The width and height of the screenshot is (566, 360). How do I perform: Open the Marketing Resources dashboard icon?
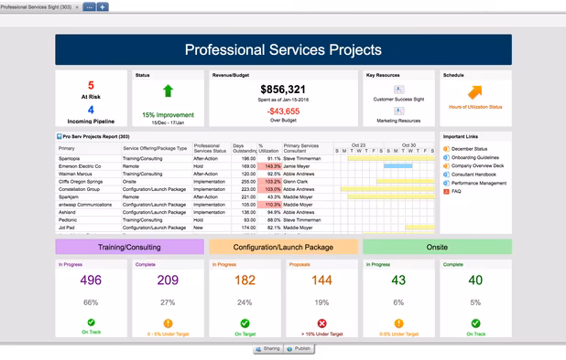coord(398,111)
